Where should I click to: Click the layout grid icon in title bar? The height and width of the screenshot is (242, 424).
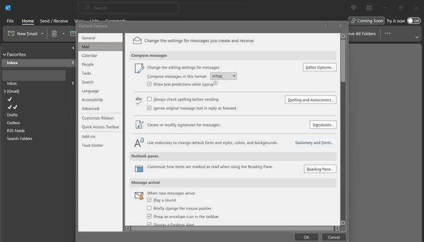369,8
